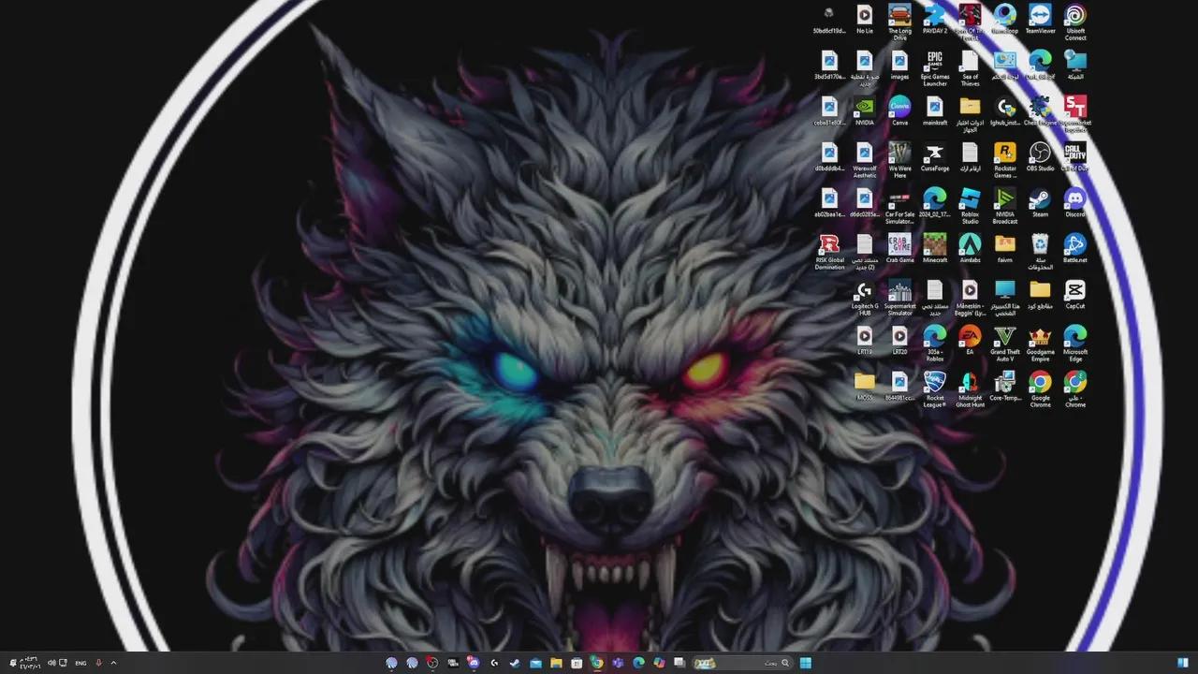Open Discord desktop shortcut
The width and height of the screenshot is (1198, 674).
[1075, 202]
